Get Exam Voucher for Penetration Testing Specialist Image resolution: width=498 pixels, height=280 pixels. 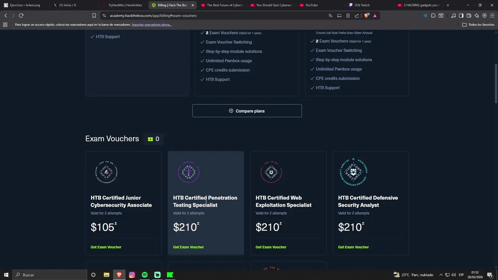(x=188, y=247)
